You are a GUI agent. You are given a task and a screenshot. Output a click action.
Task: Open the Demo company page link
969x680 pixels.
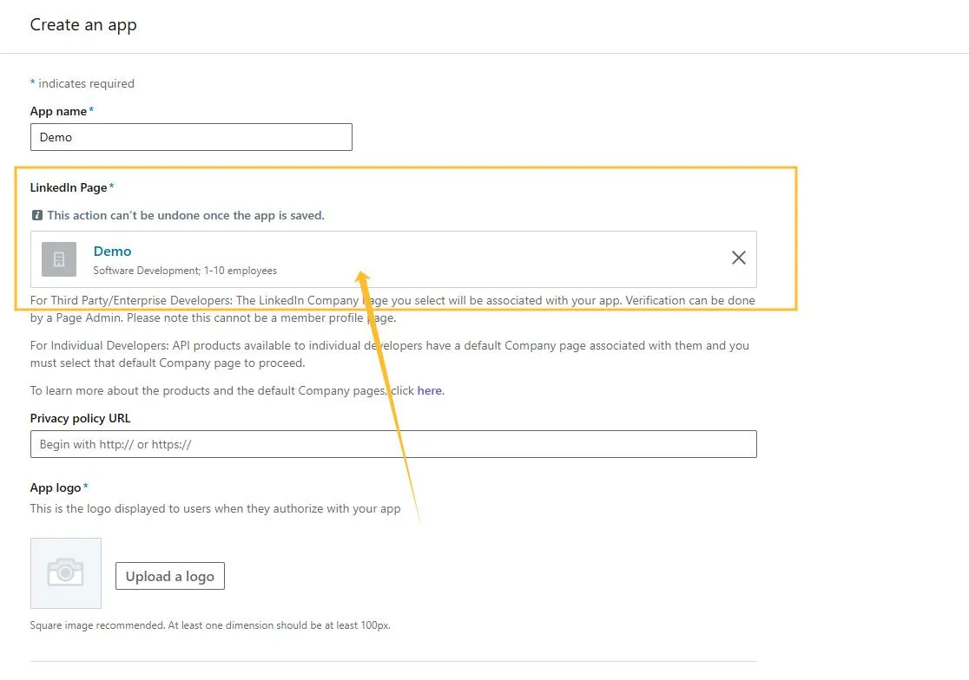pyautogui.click(x=112, y=252)
